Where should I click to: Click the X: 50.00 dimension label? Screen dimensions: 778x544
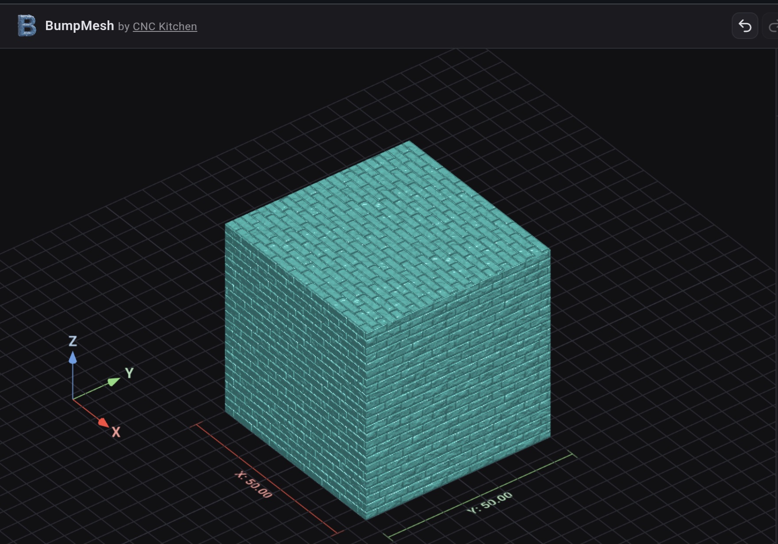coord(254,484)
